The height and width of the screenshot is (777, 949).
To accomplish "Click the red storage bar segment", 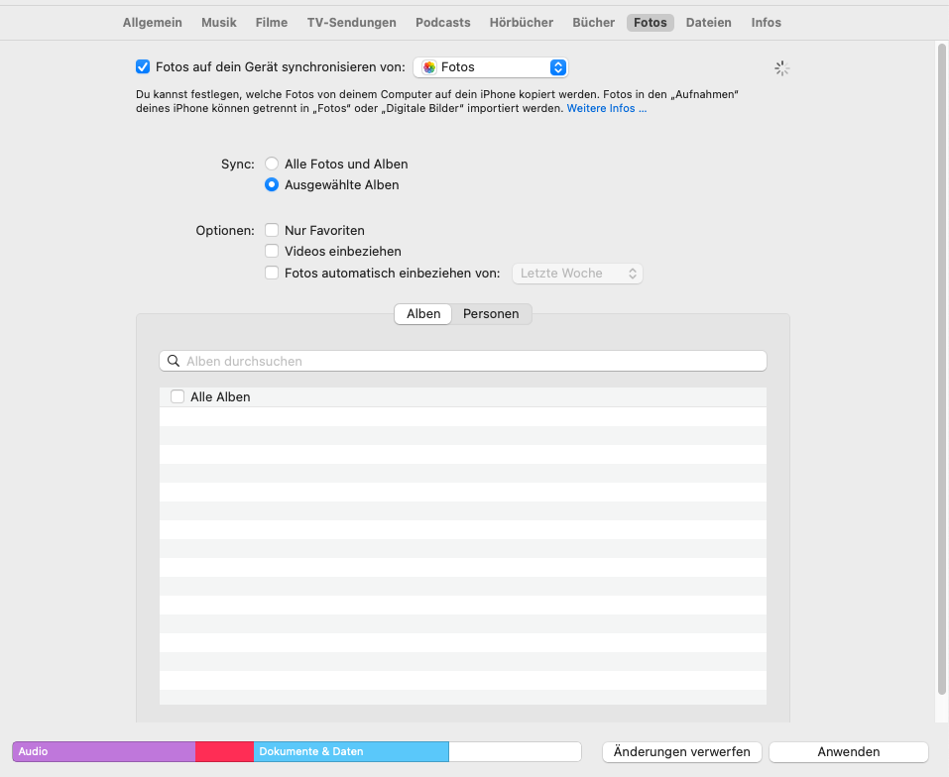I will point(224,751).
